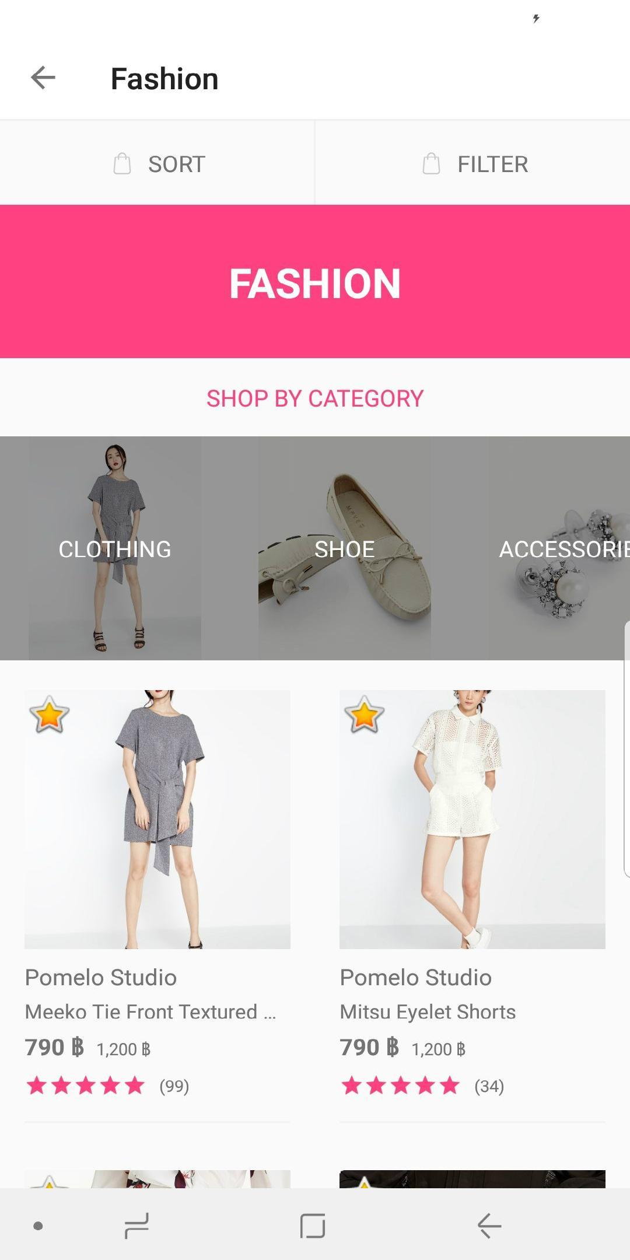
Task: Open the five-star rating with 34 reviews
Action: 422,1086
